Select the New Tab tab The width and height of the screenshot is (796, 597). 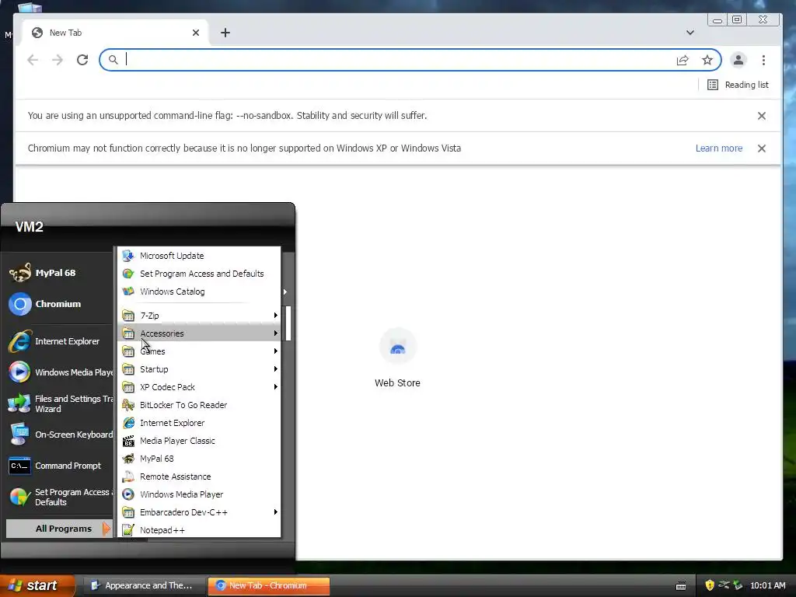tap(116, 33)
